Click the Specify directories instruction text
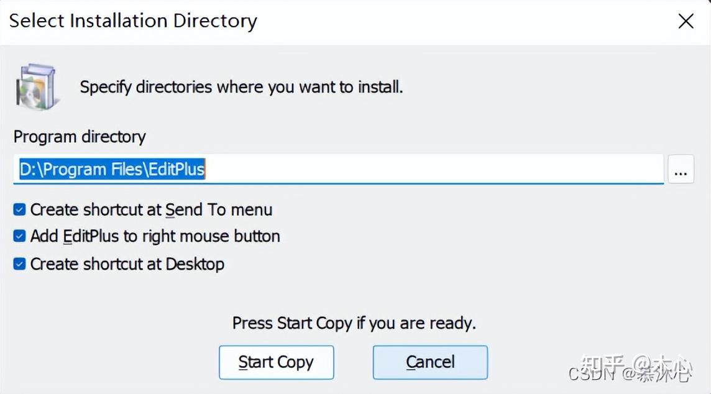The image size is (711, 394). click(241, 86)
